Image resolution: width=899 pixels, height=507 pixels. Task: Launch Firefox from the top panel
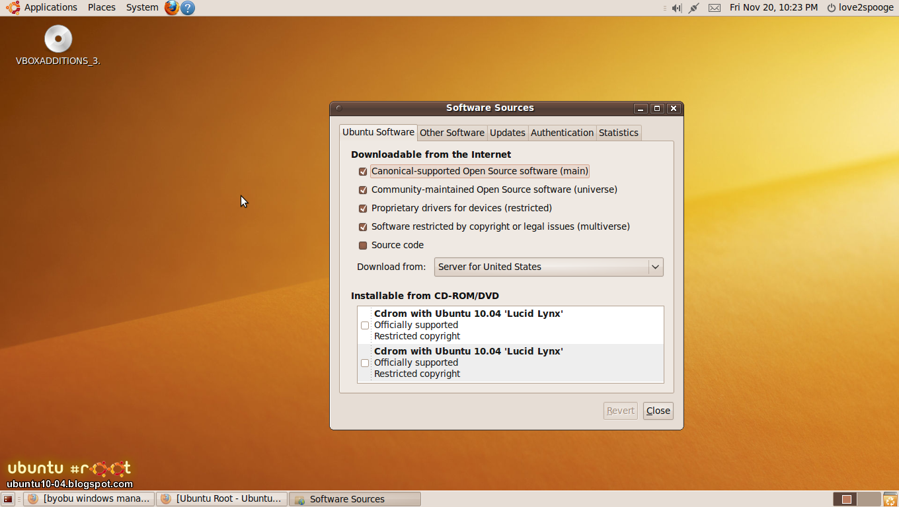tap(172, 8)
